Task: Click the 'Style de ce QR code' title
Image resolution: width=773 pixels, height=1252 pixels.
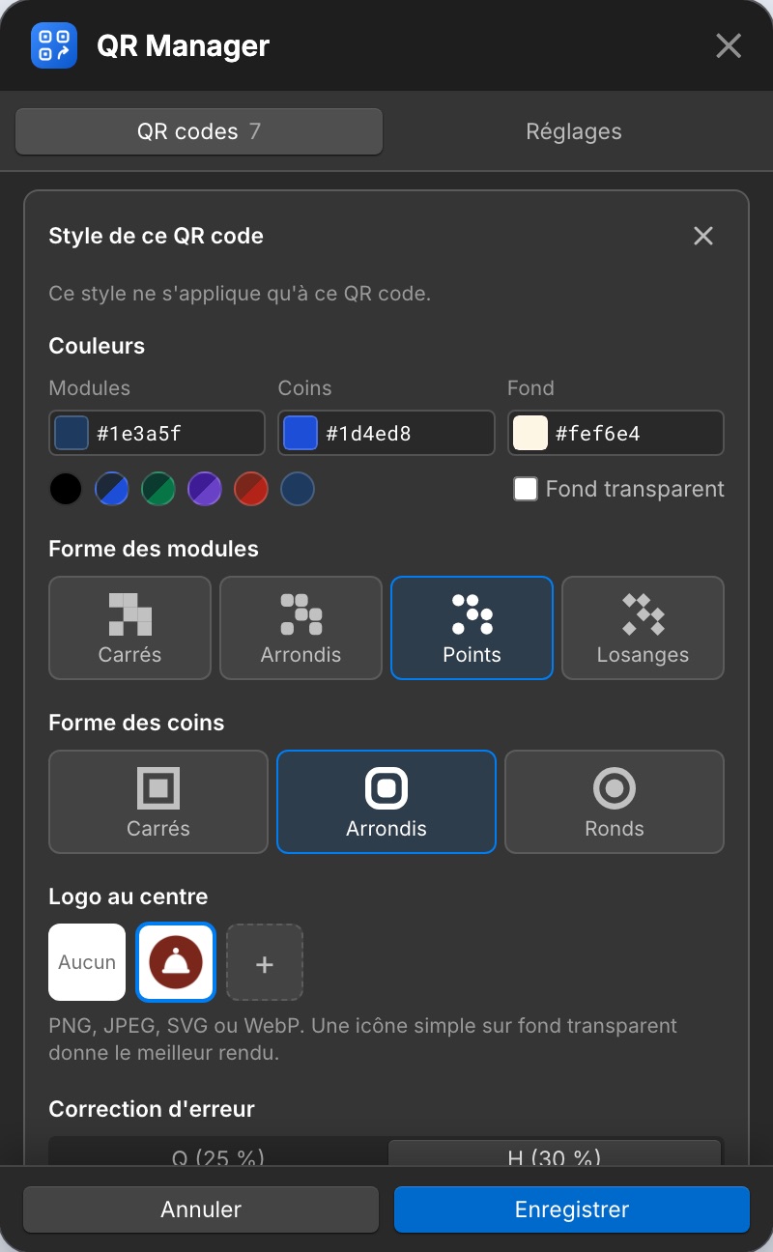Action: click(156, 236)
